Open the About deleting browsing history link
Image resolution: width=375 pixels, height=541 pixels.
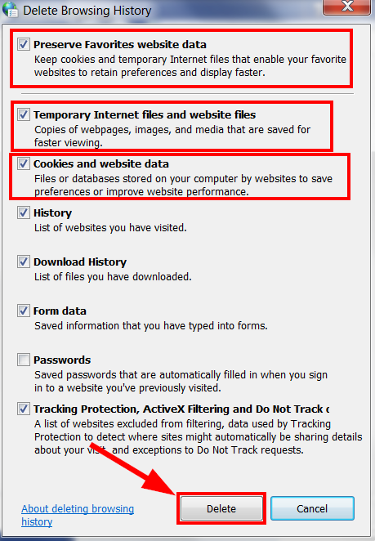point(78,515)
